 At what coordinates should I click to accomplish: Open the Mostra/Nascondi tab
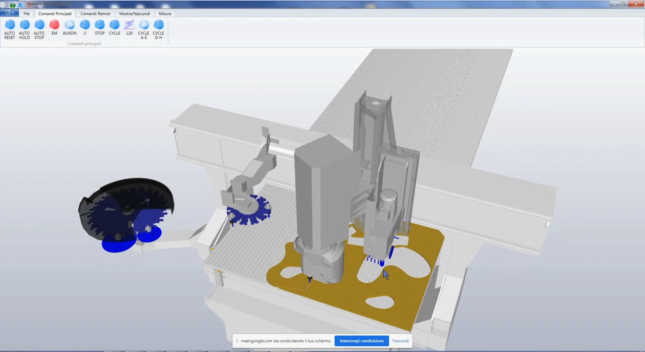coord(134,14)
